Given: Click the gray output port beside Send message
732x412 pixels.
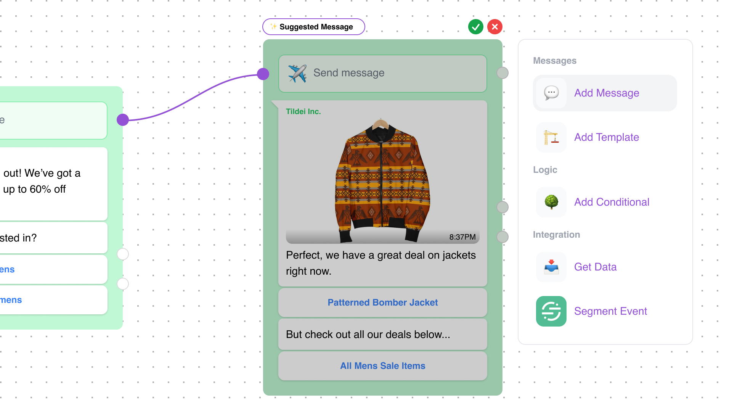Looking at the screenshot, I should point(502,73).
